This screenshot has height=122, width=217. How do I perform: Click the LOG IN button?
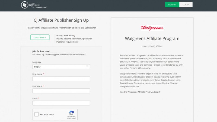[x=186, y=5]
